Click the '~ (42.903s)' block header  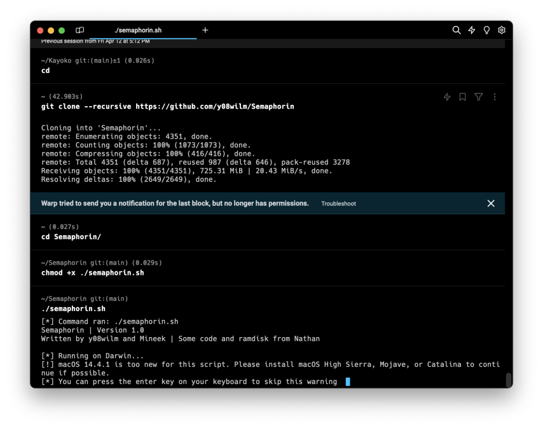coord(62,97)
